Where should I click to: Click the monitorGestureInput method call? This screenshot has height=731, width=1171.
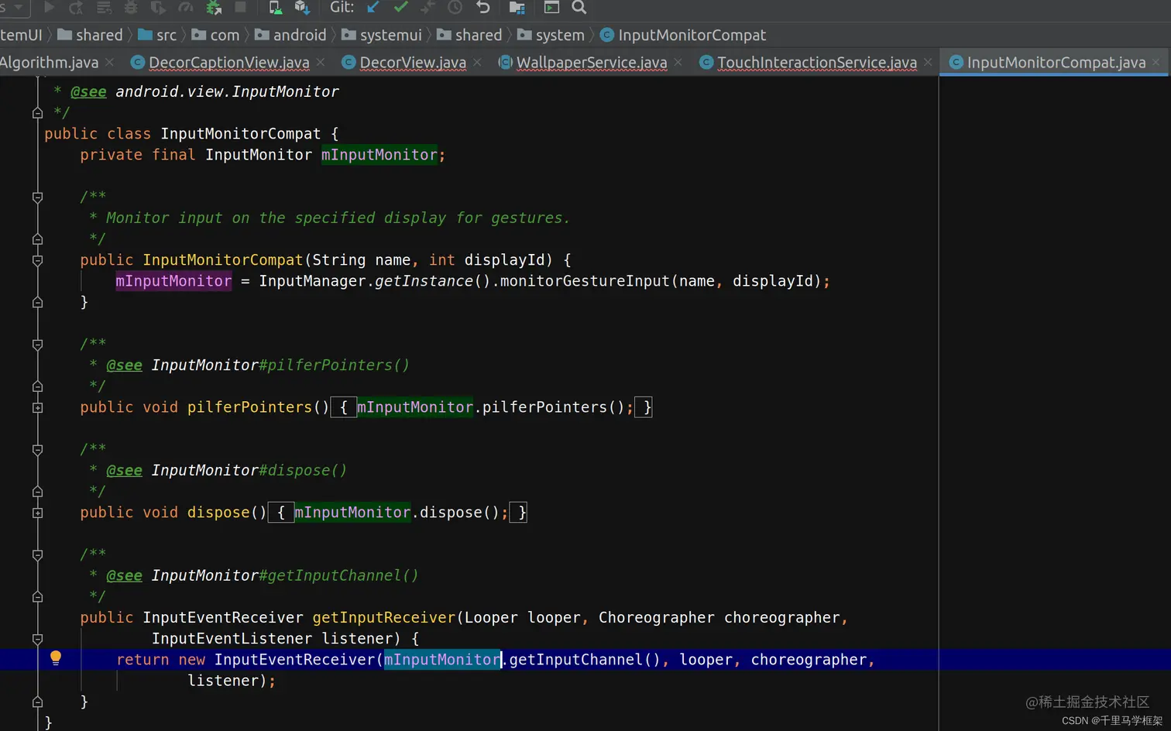(x=585, y=281)
